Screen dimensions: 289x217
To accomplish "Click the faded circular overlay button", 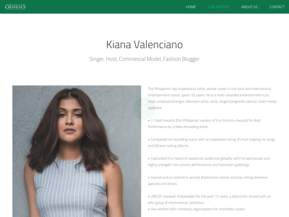I will point(144,108).
